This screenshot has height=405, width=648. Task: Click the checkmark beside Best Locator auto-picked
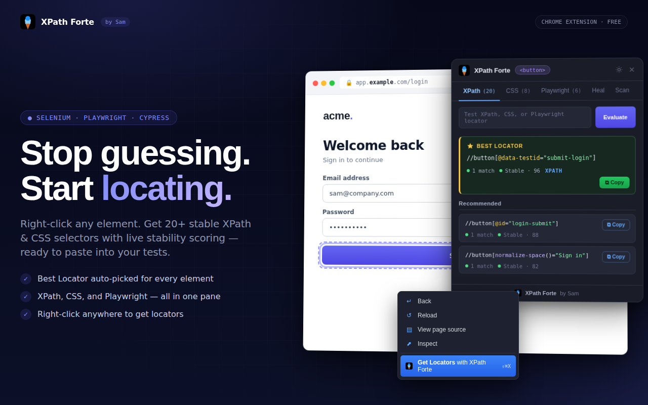[x=26, y=279]
